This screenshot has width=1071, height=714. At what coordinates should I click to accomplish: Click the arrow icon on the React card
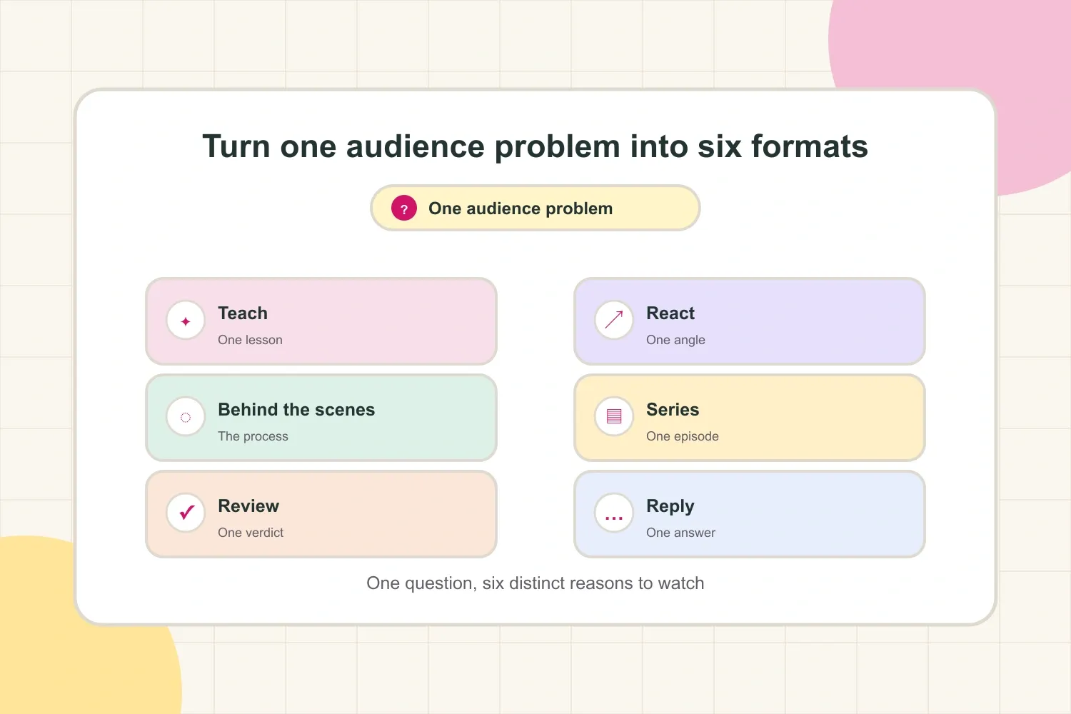(614, 321)
